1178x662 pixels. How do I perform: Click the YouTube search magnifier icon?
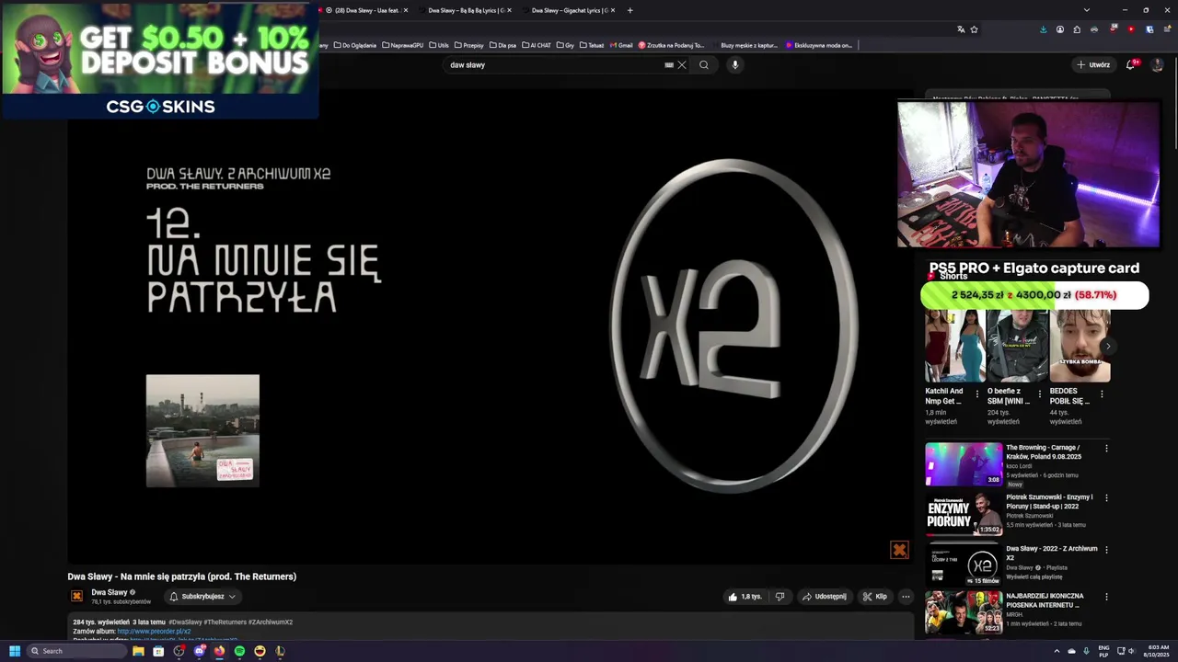704,64
